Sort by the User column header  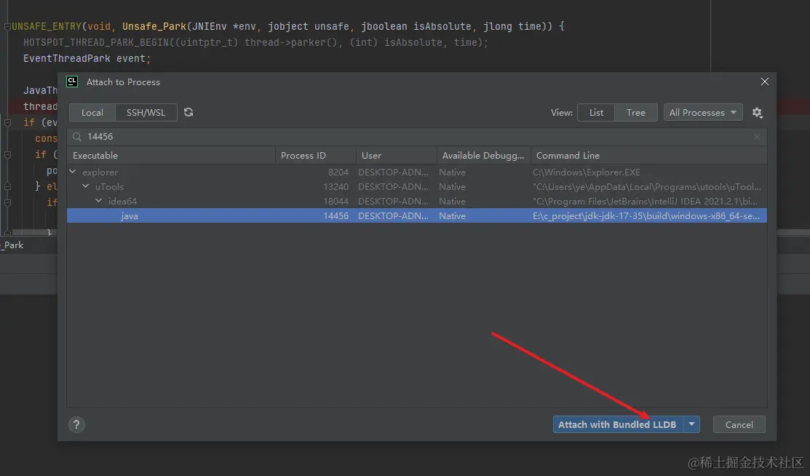pyautogui.click(x=396, y=156)
